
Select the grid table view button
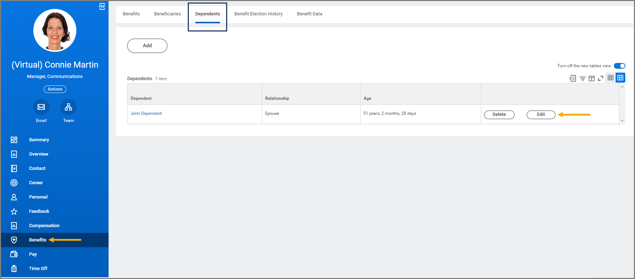620,78
